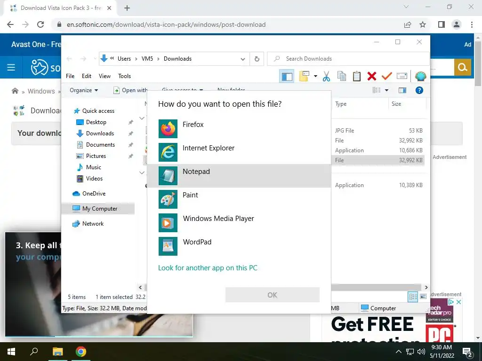Click the Copy toolbar icon
Viewport: 482px width, 361px height.
click(x=342, y=76)
